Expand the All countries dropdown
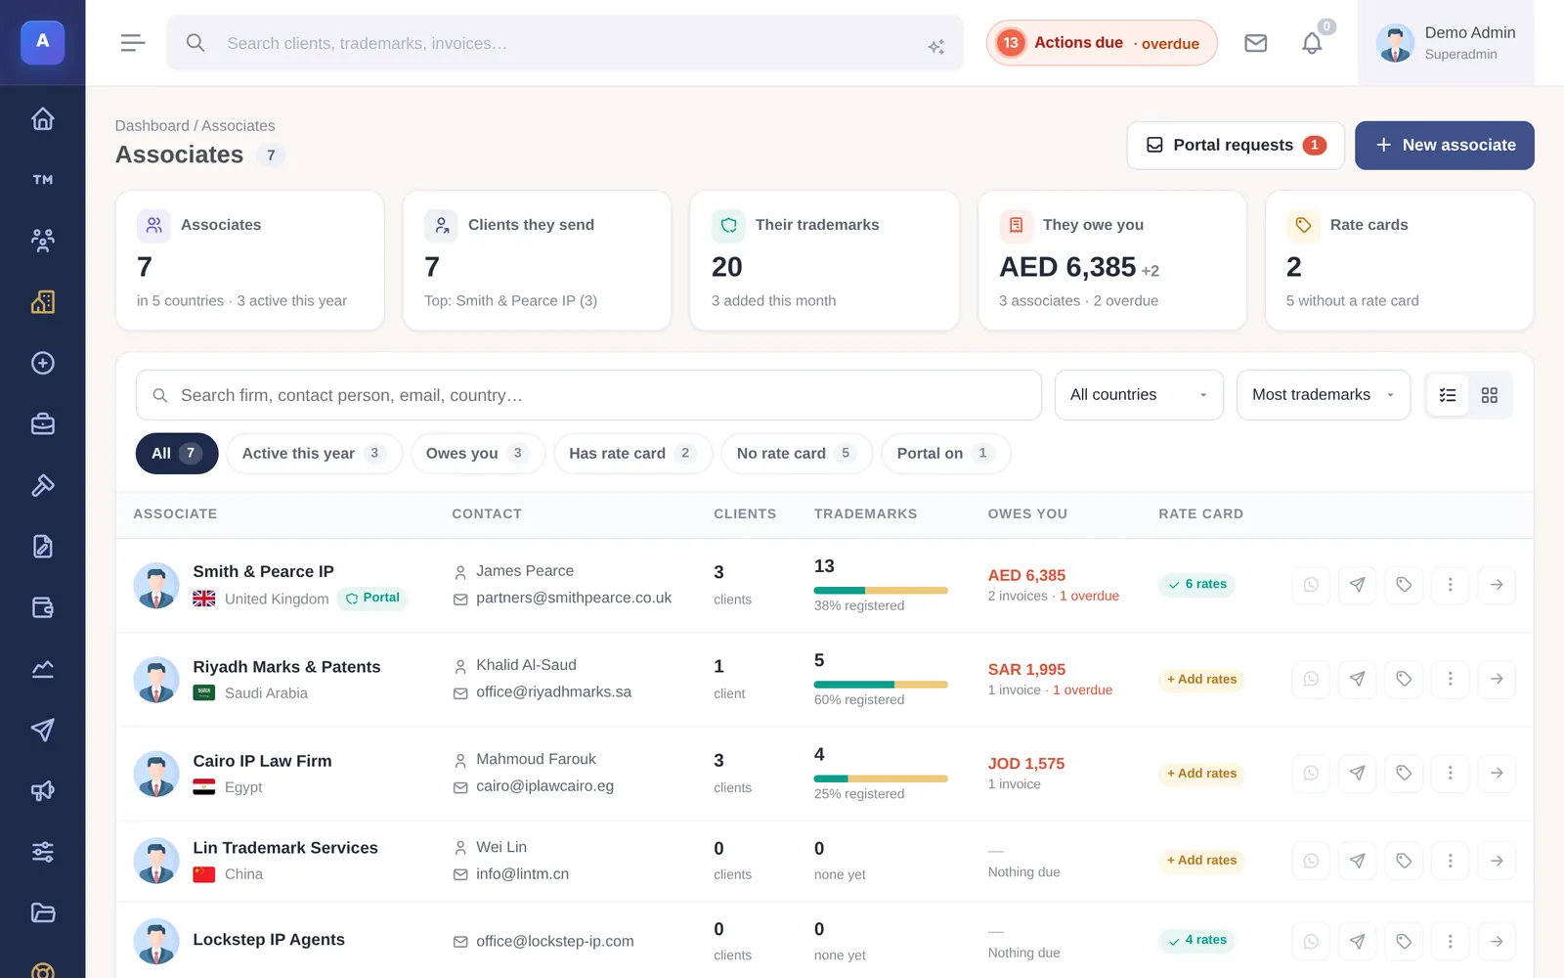Screen dimensions: 1564x978 pos(1139,395)
